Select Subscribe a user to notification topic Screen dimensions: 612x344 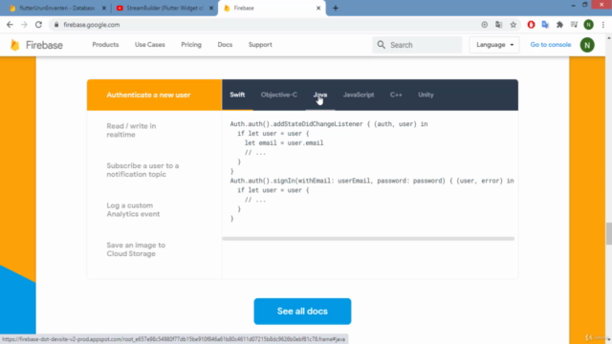pyautogui.click(x=142, y=170)
